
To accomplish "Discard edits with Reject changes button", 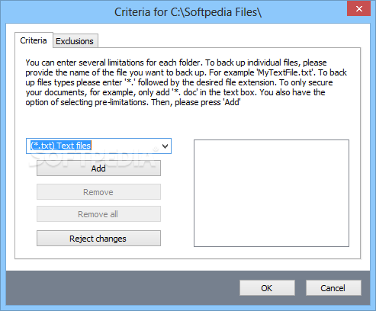I will 98,239.
